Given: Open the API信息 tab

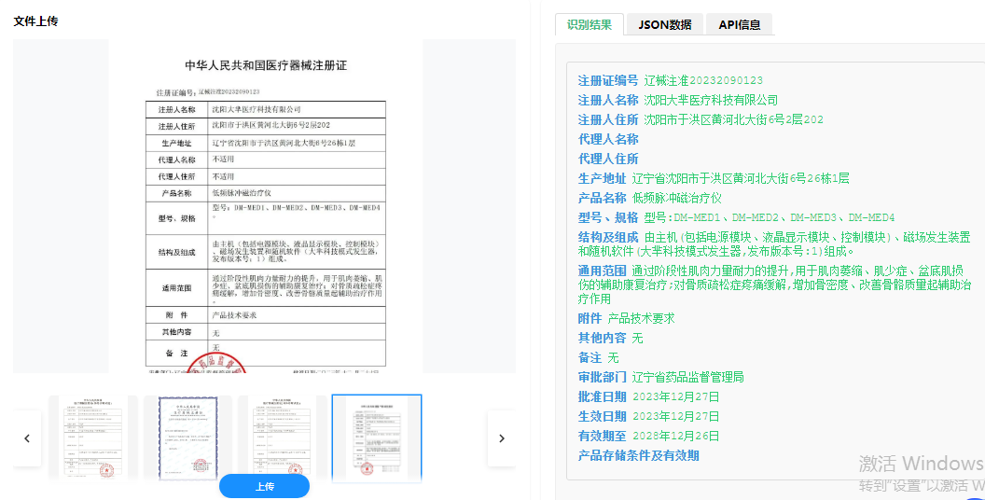Looking at the screenshot, I should (740, 25).
